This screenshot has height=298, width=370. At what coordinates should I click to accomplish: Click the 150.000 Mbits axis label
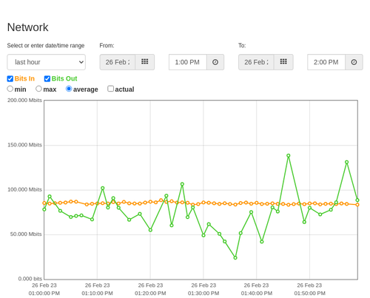pos(24,145)
